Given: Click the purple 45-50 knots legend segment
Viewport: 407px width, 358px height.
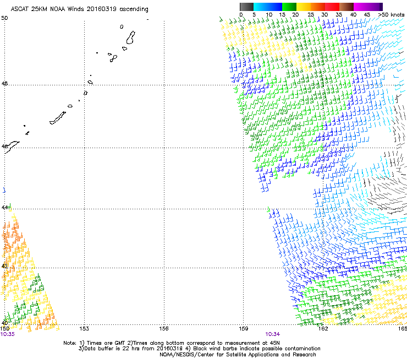Looking at the screenshot, I should pos(375,7).
